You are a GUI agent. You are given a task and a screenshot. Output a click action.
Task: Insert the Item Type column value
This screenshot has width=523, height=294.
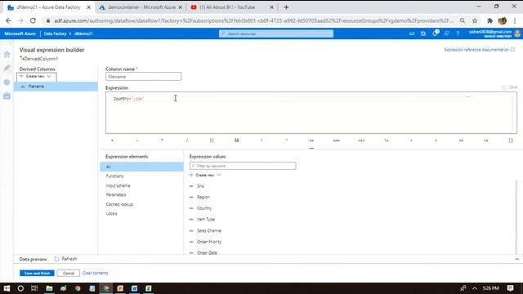[206, 220]
